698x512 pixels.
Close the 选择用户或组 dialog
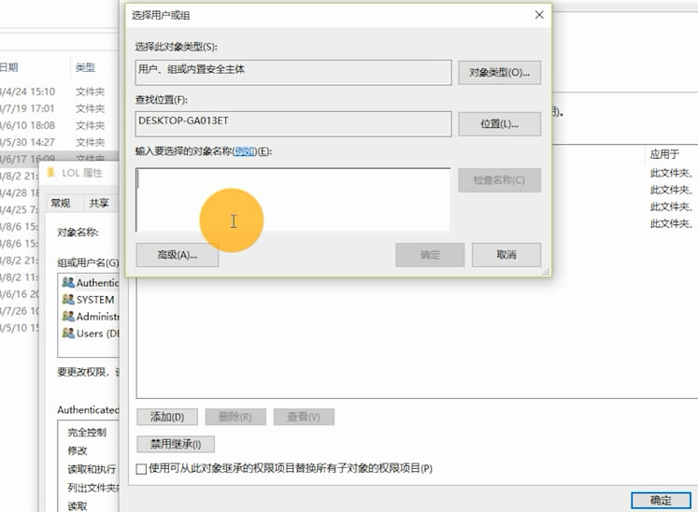(538, 15)
